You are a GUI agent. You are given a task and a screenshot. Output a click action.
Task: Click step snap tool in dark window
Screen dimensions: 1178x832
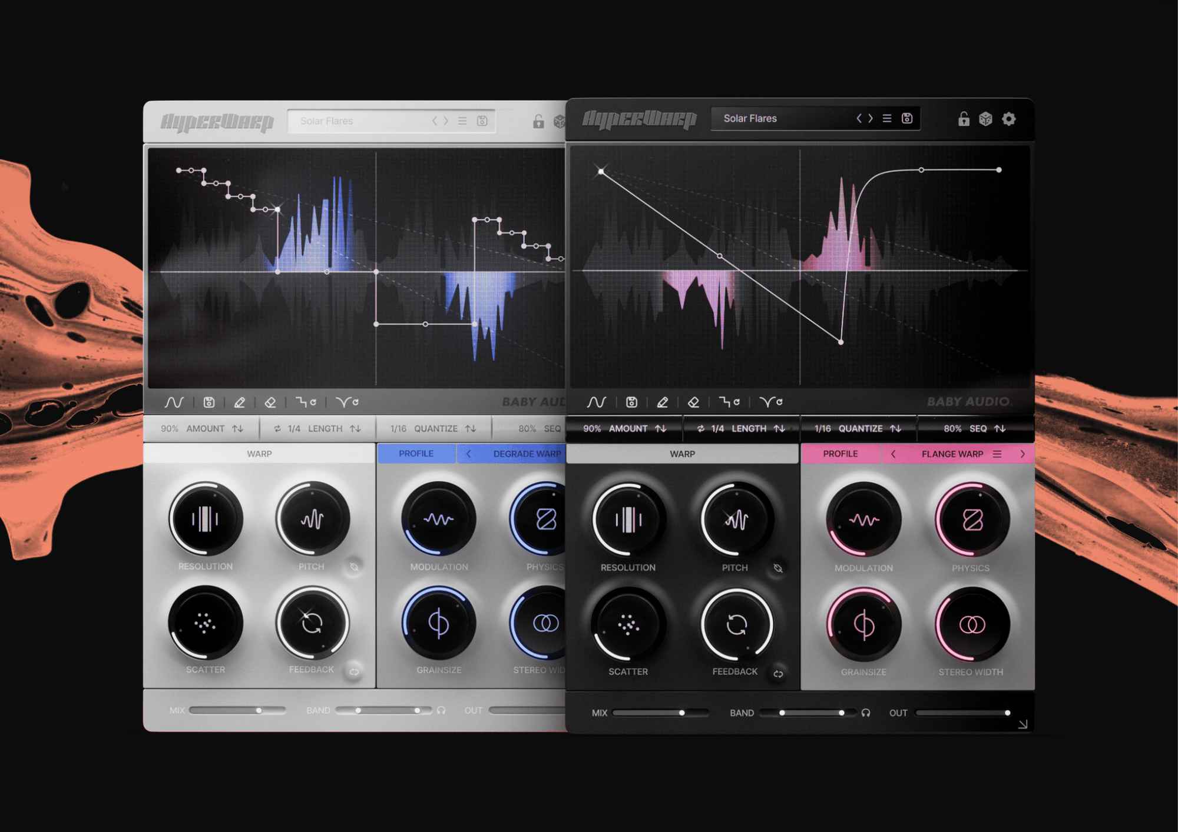tap(729, 402)
